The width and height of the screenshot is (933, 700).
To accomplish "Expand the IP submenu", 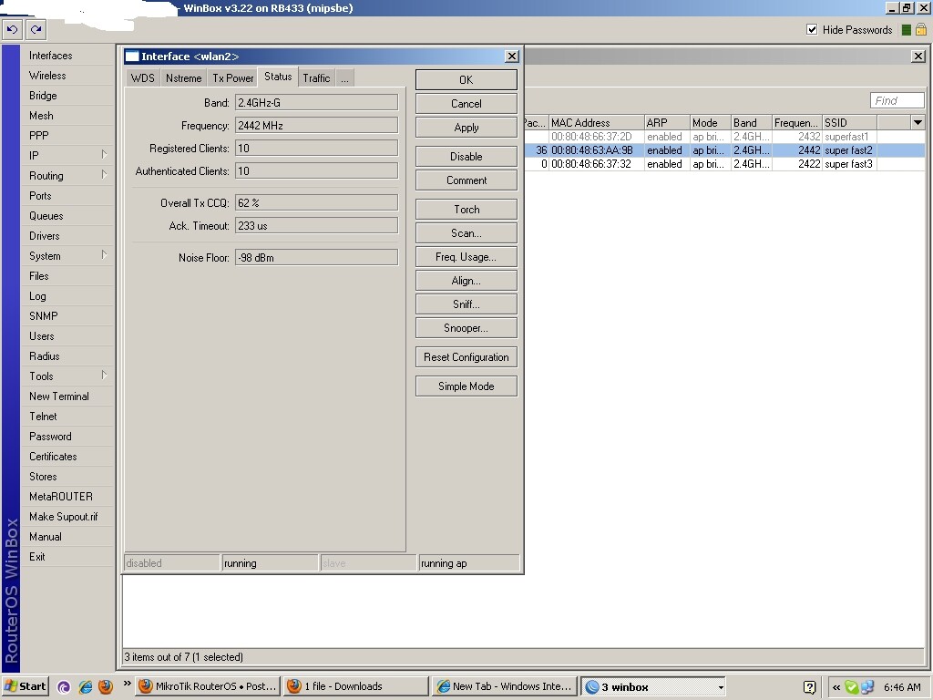I will pyautogui.click(x=104, y=155).
